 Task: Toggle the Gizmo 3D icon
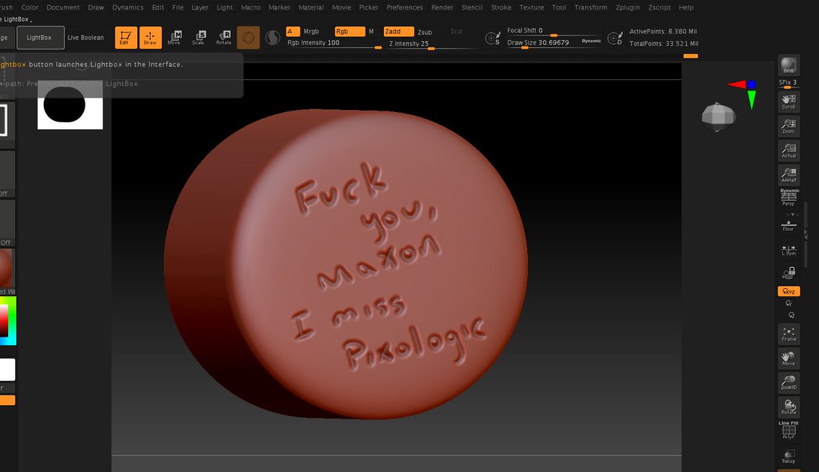pos(249,38)
